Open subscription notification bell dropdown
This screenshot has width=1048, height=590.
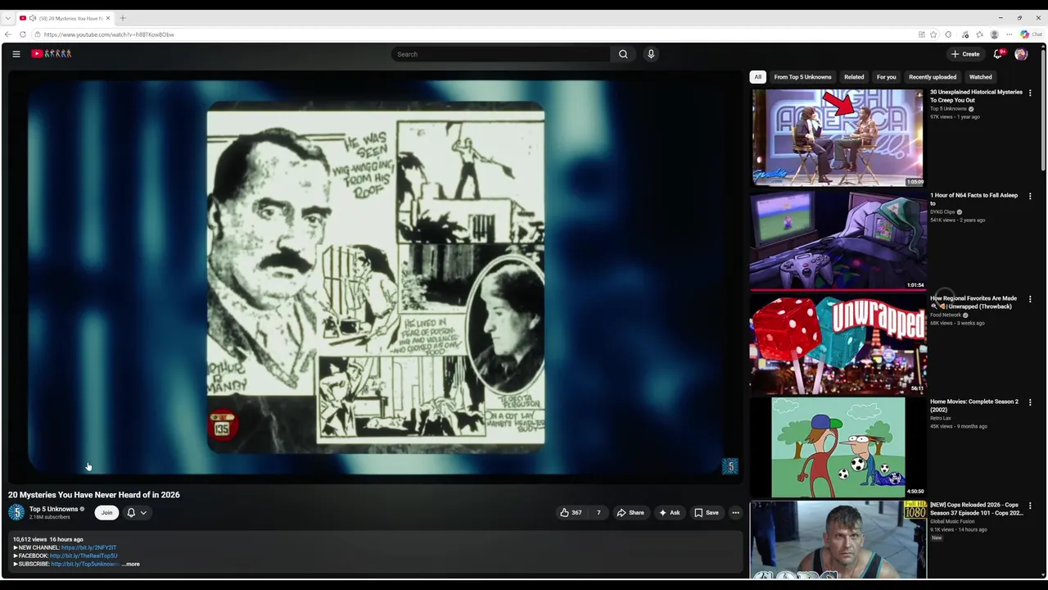(x=137, y=513)
